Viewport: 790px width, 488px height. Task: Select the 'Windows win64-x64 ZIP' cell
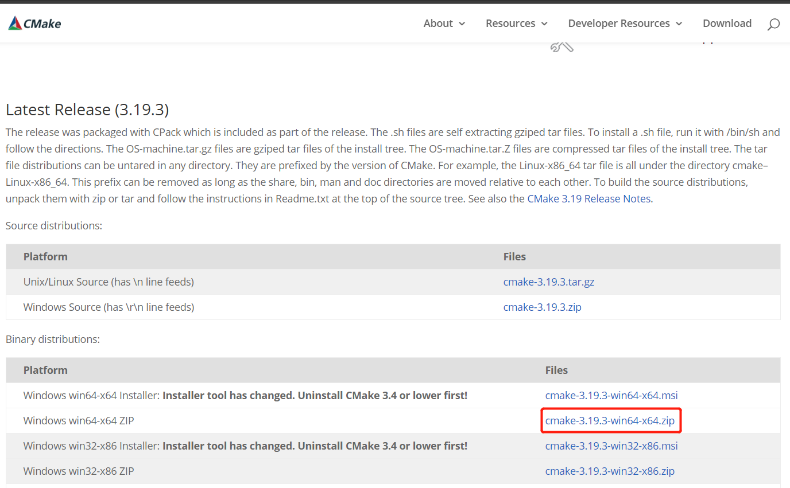(79, 421)
